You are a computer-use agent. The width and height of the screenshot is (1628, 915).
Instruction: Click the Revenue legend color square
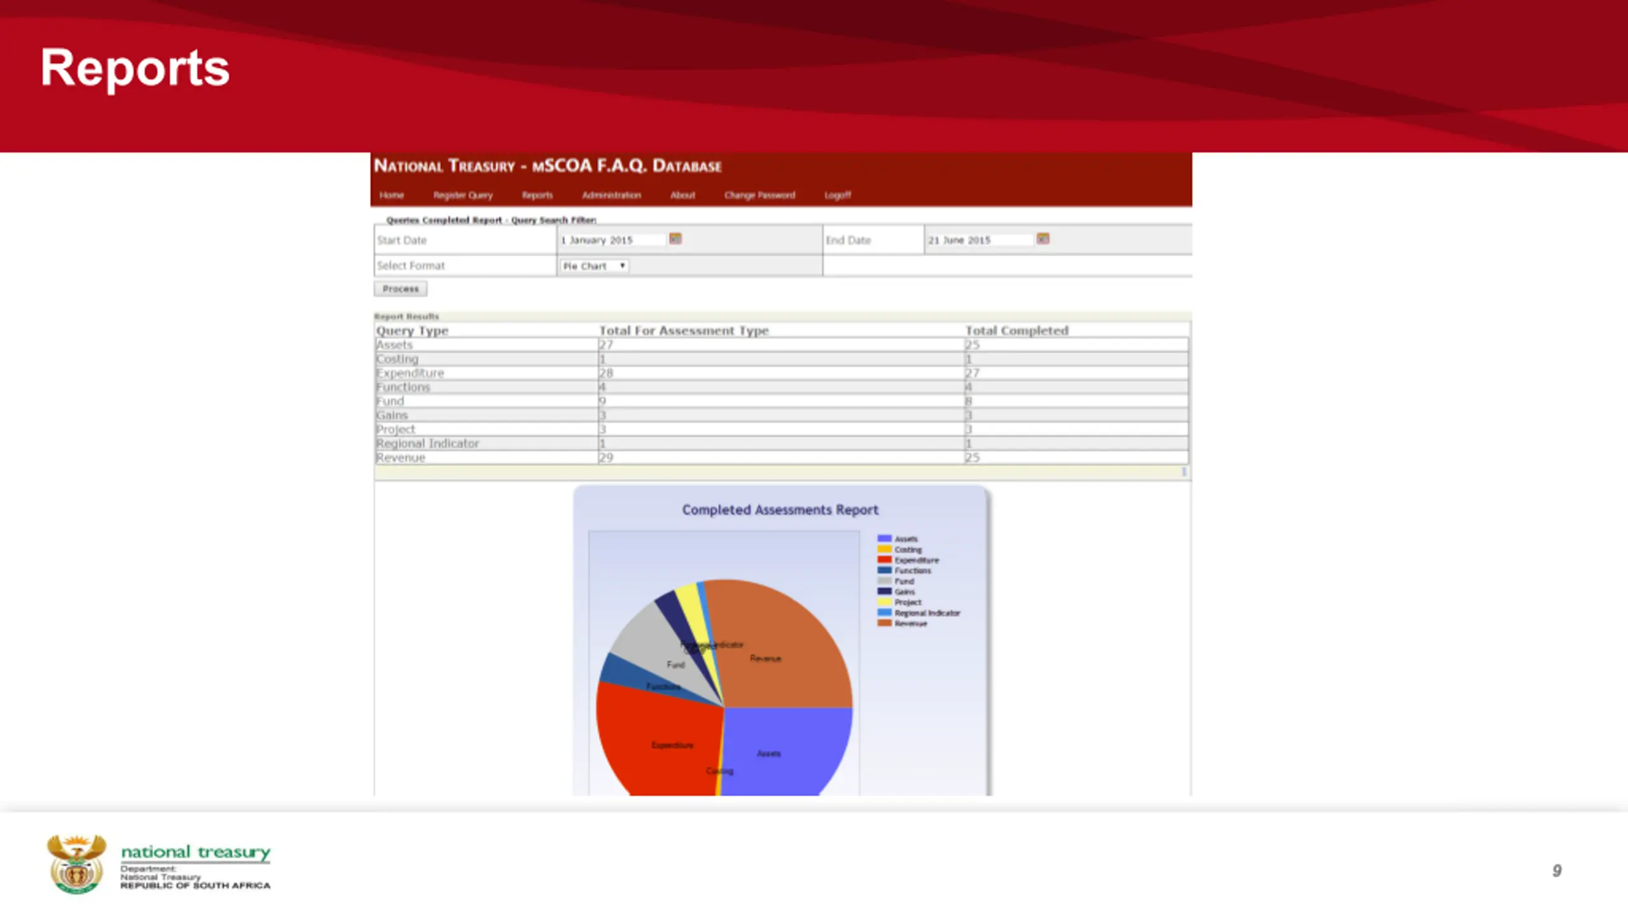(x=885, y=623)
